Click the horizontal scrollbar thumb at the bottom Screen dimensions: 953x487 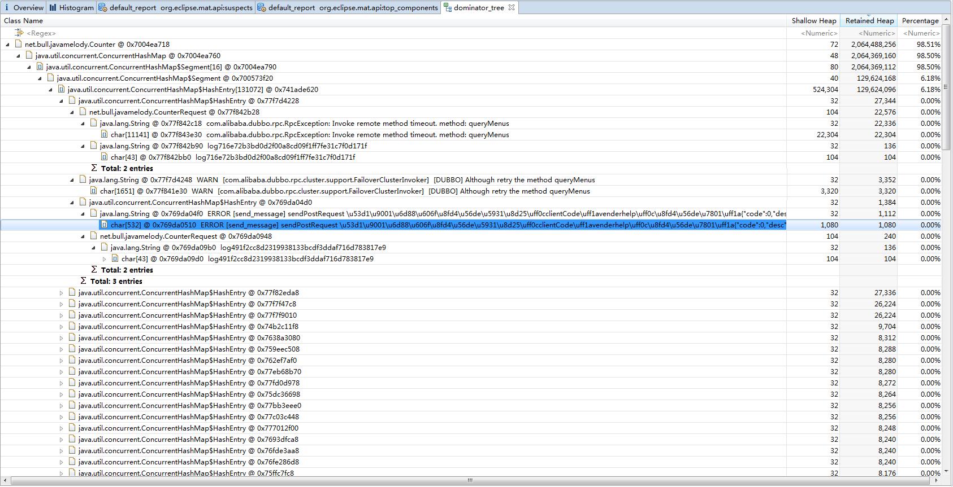[x=470, y=481]
